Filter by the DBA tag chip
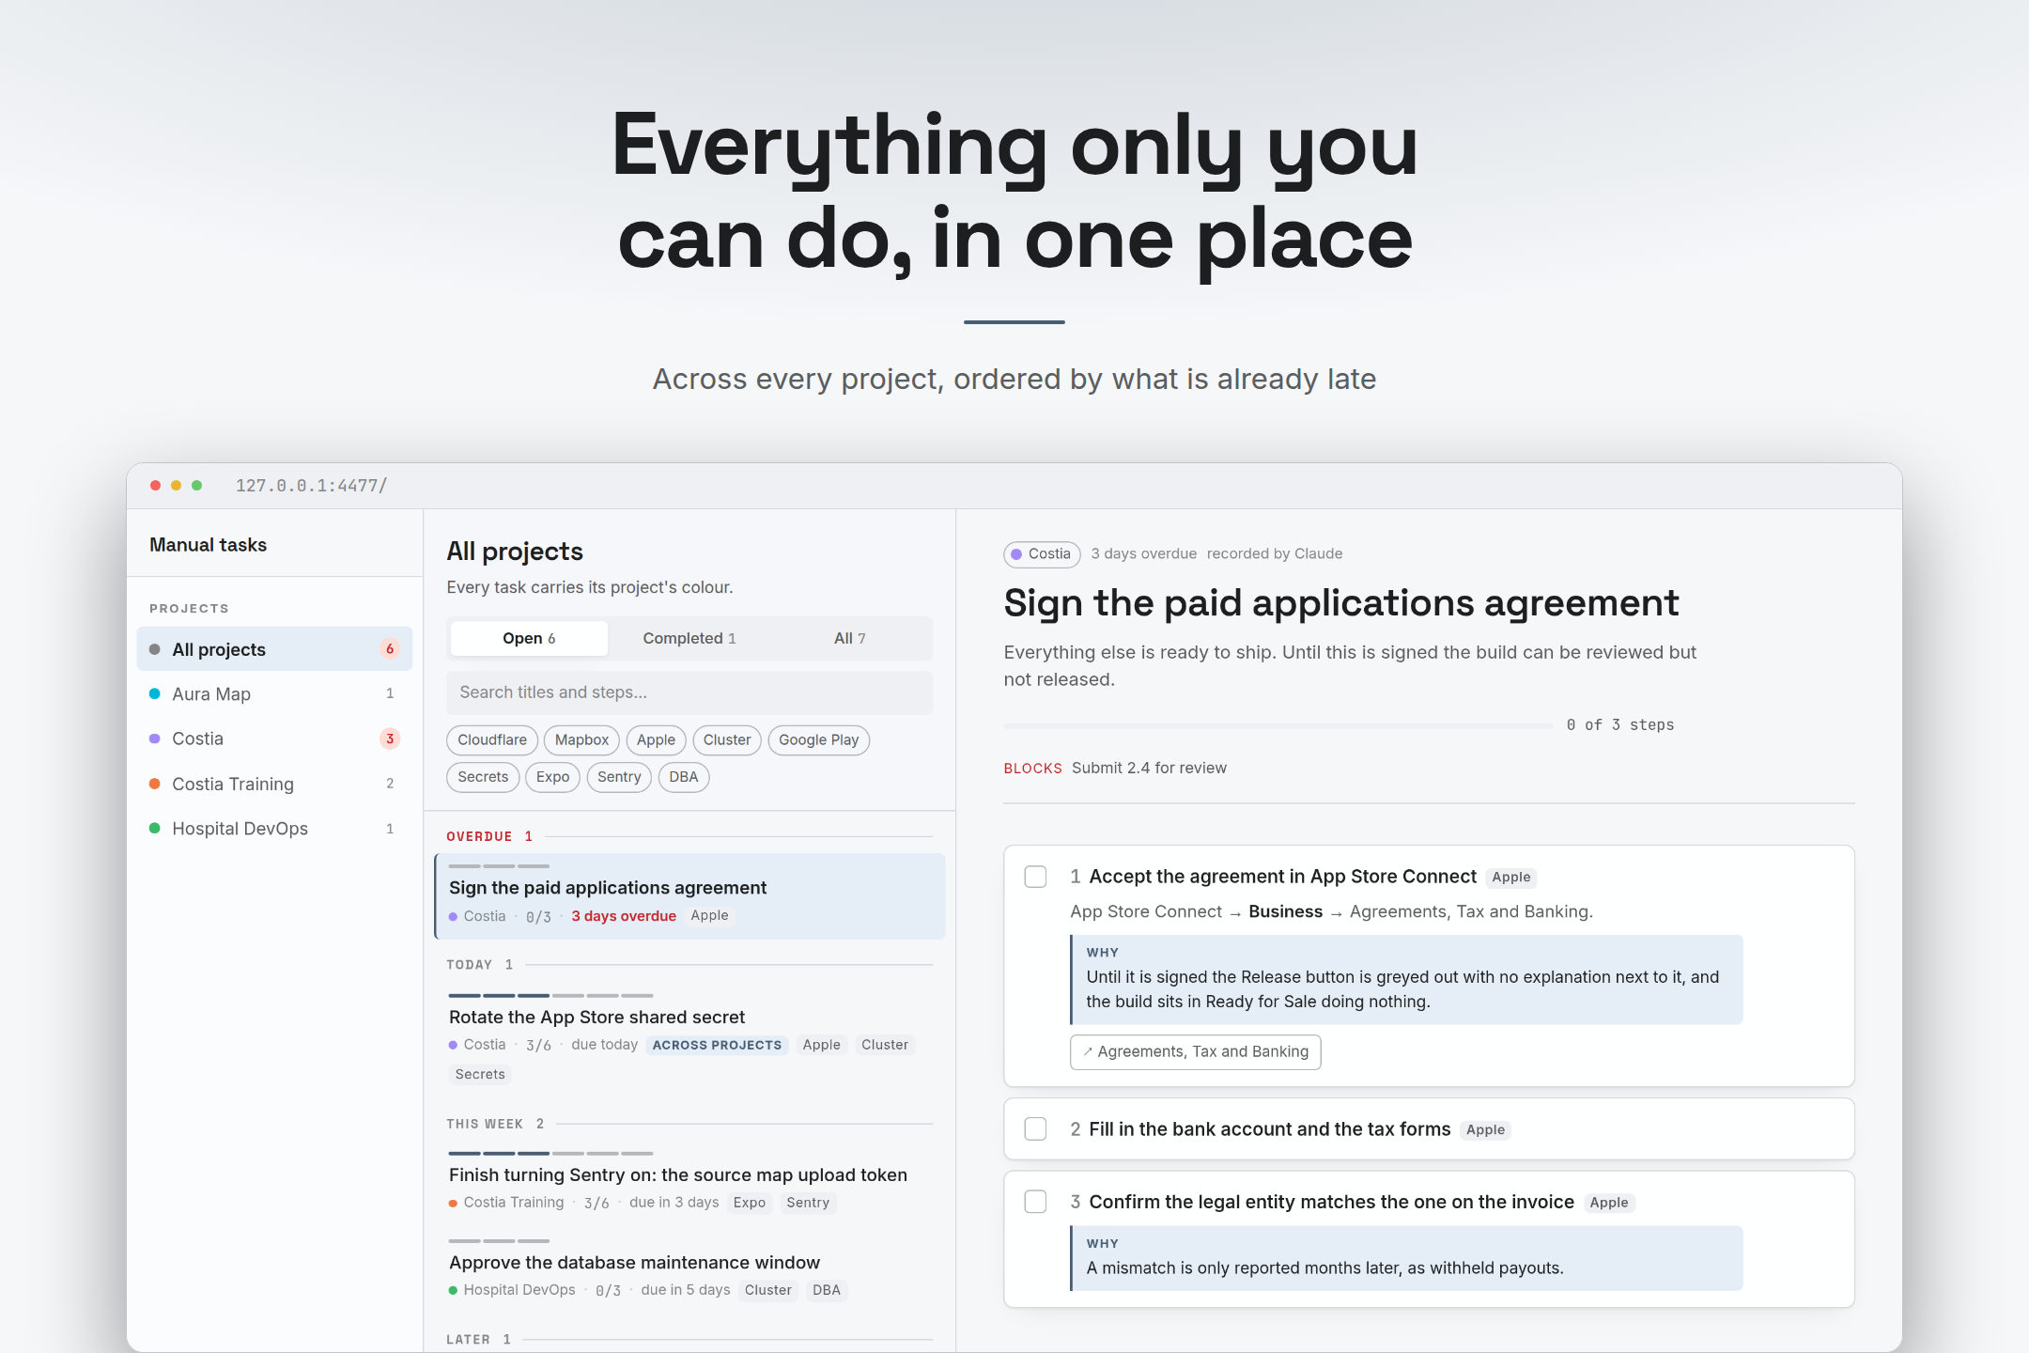Image resolution: width=2029 pixels, height=1353 pixels. tap(684, 777)
